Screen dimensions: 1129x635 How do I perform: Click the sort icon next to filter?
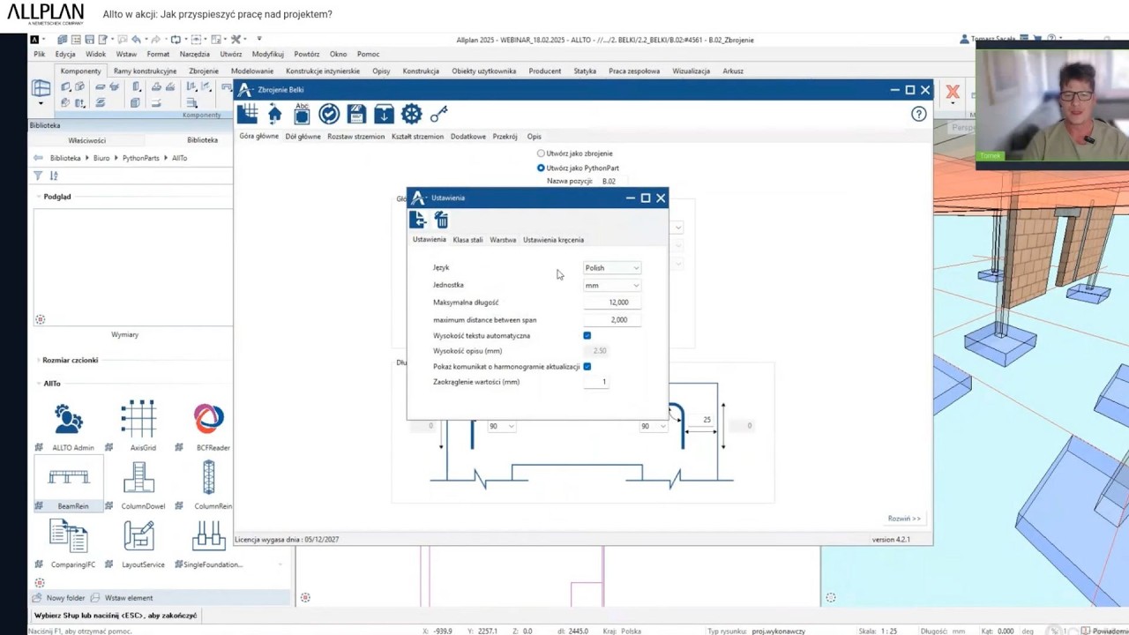click(x=54, y=176)
